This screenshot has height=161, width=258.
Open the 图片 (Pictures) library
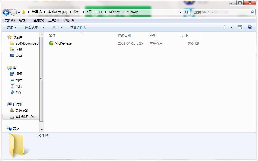coord(19,80)
